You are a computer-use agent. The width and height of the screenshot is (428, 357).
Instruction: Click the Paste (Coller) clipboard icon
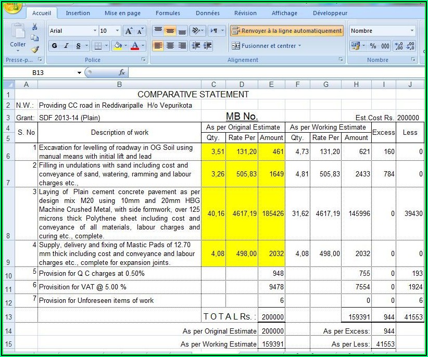click(18, 32)
